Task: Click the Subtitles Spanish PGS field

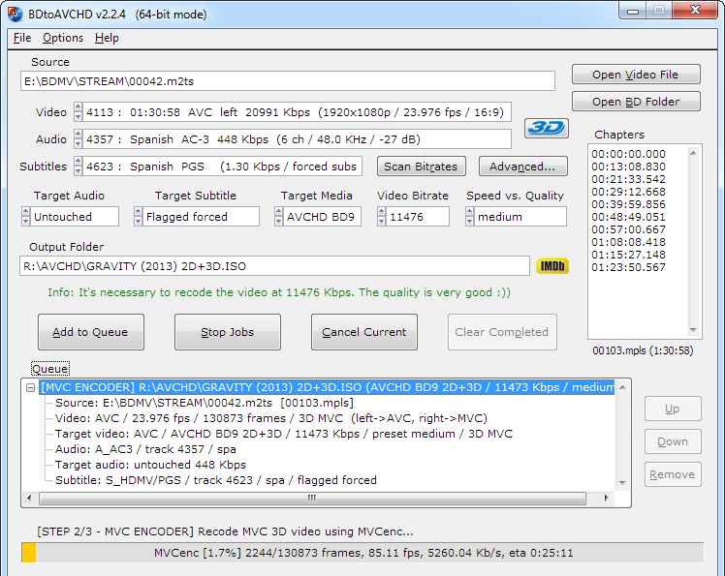Action: [222, 167]
